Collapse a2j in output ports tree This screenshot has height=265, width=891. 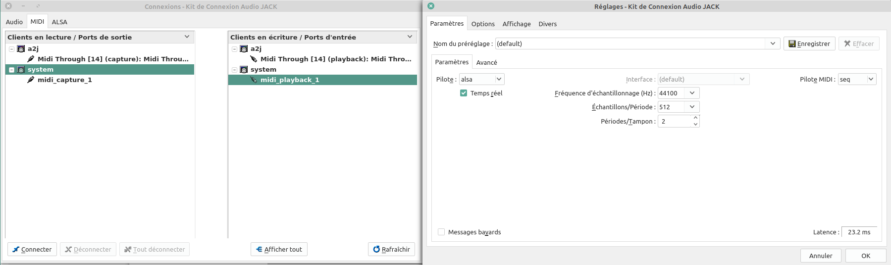(11, 49)
